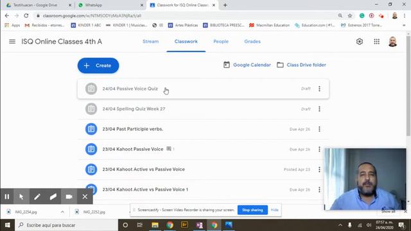411x231 pixels.
Task: Click Stop sharing in Screencastify bar
Action: [x=252, y=210]
